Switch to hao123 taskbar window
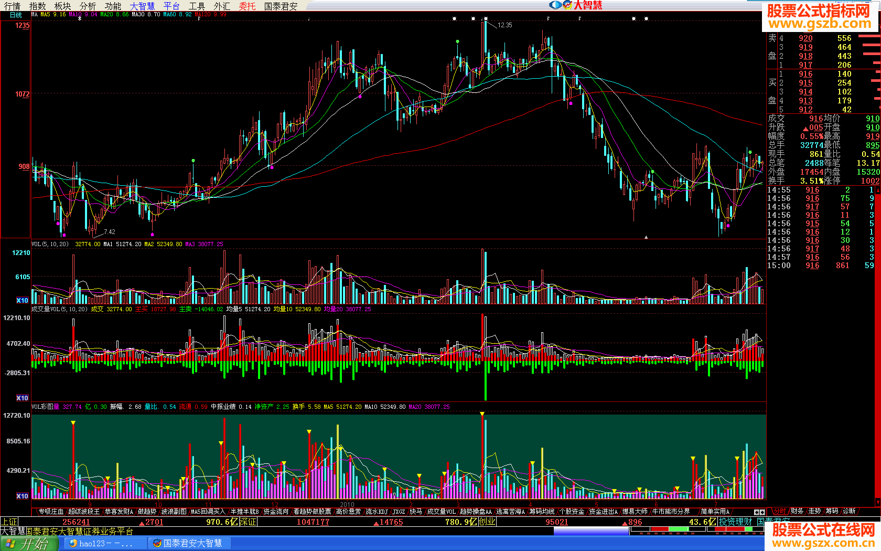 click(106, 544)
